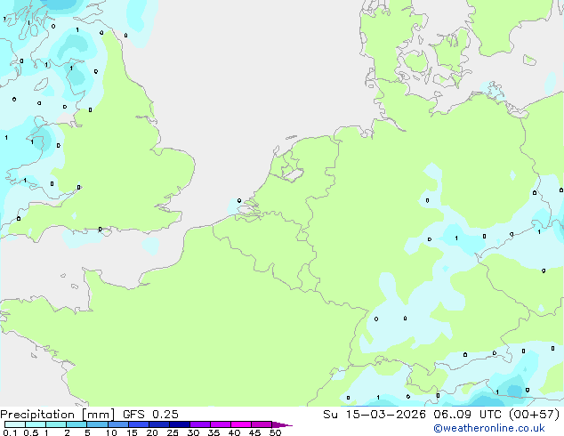Image resolution: width=564 pixels, height=436 pixels.
Task: Click the 0.1–0.5 mm palest cyan legend swatch
Action: [15, 424]
